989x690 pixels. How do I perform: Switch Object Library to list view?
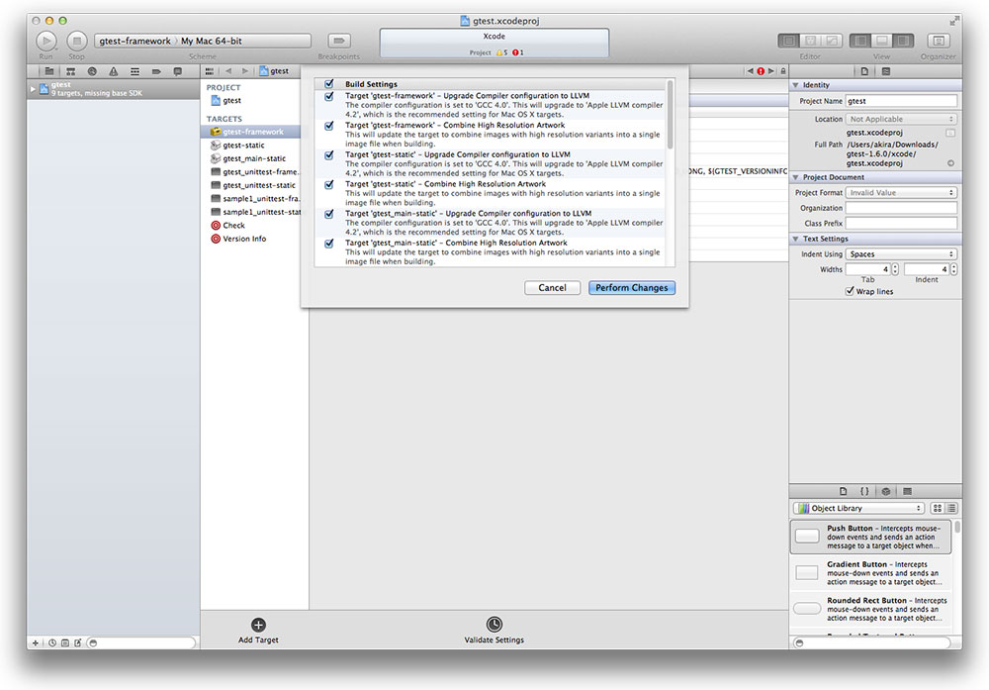click(951, 508)
